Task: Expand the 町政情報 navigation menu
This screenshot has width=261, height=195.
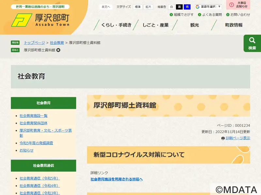Action: pos(234,25)
